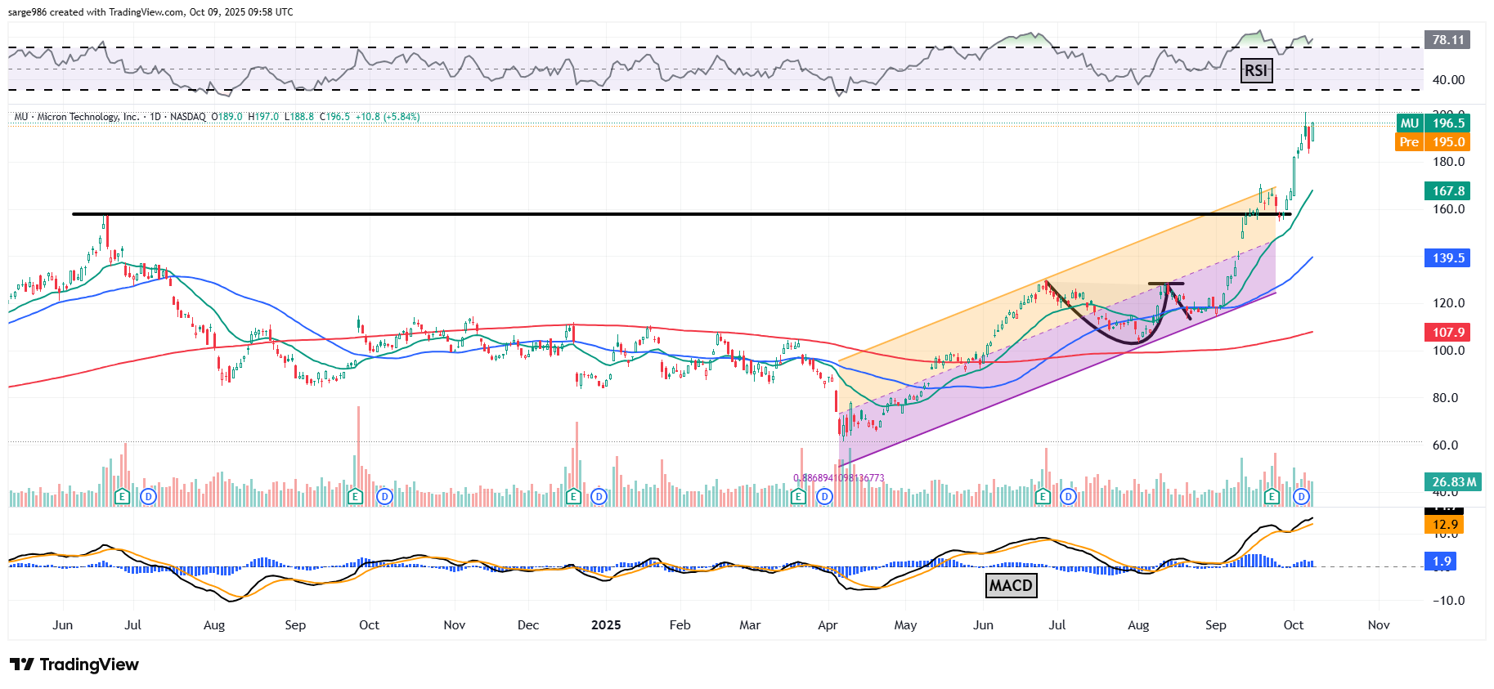Click the TradingView logo
This screenshot has width=1494, height=689.
click(x=74, y=664)
